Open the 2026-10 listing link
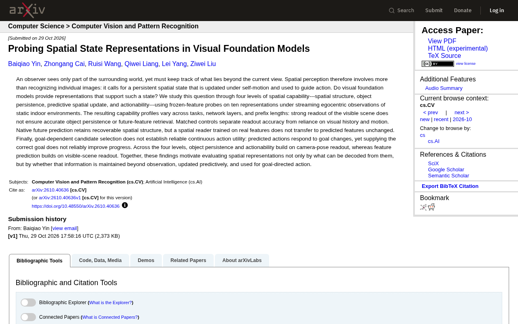The image size is (518, 324). pos(462,119)
